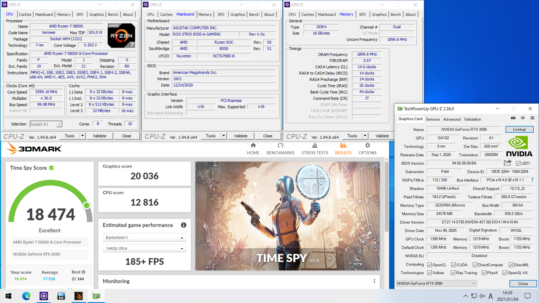The image size is (539, 303).
Task: Click the 3DMark logo
Action: click(34, 149)
